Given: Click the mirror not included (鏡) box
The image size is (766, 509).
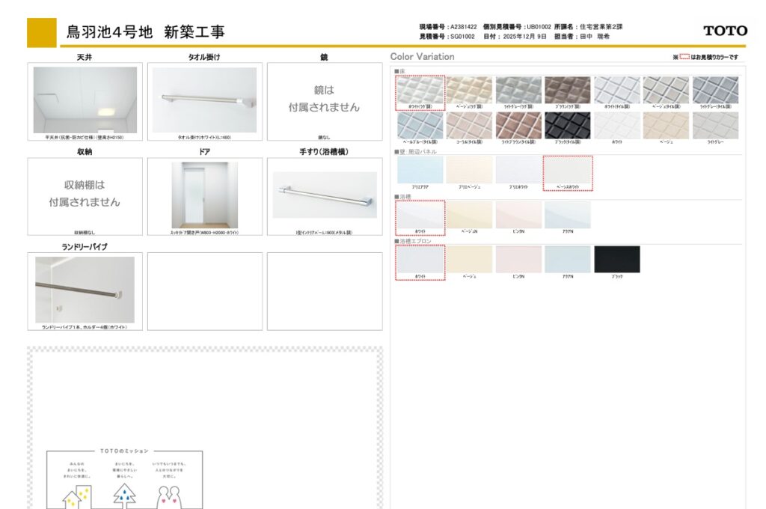Looking at the screenshot, I should (325, 100).
